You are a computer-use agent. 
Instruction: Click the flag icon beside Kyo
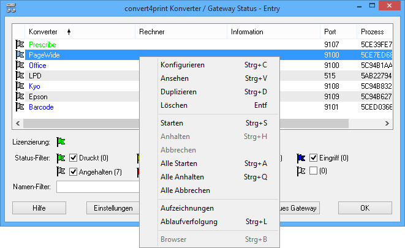point(20,86)
